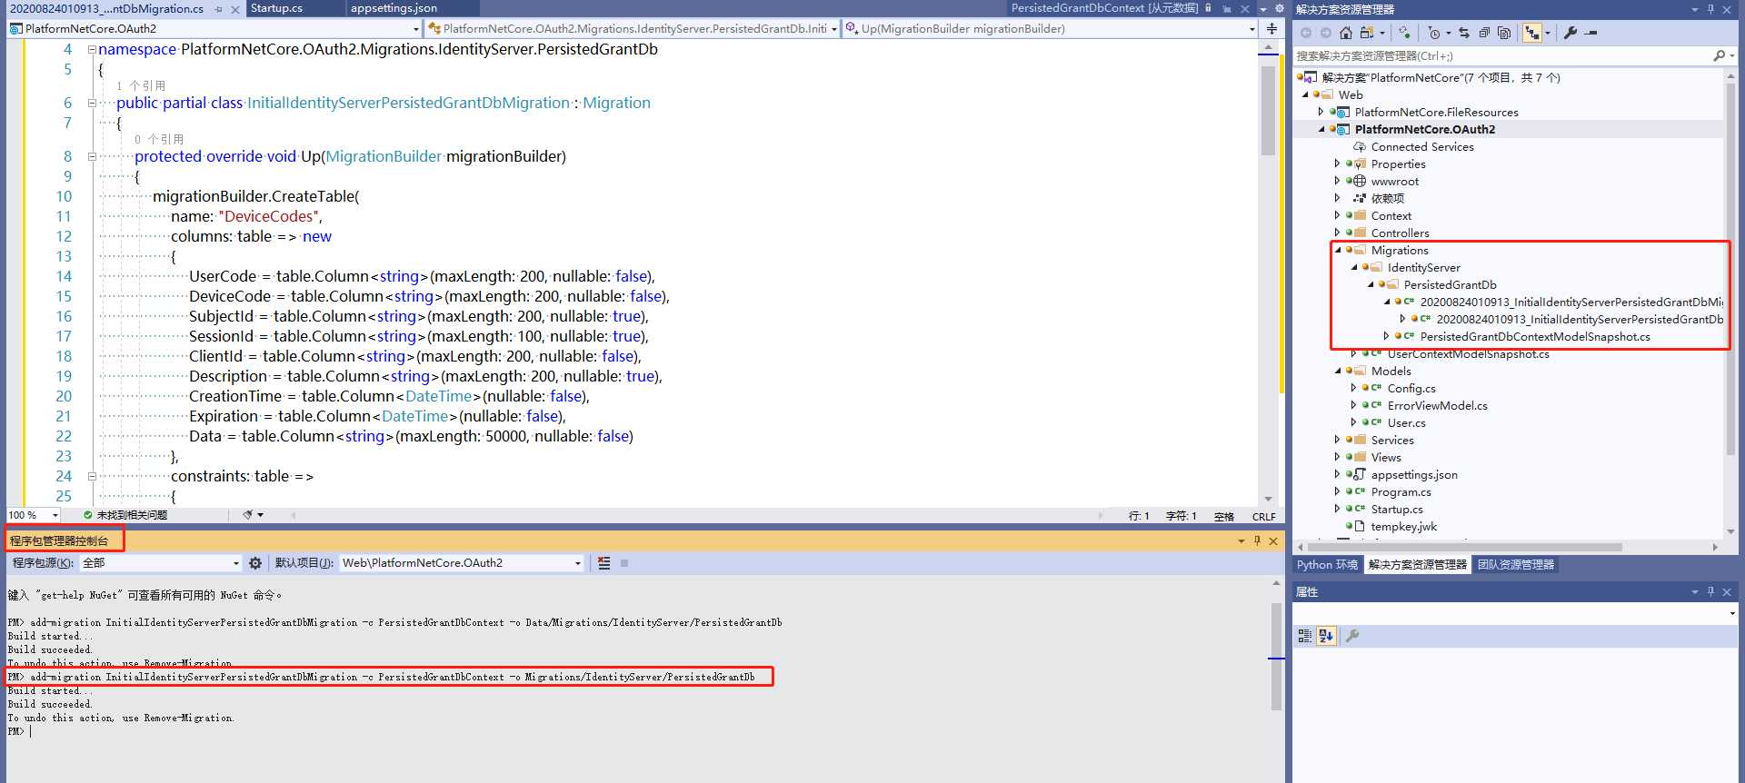Click Preview Selected Items dash icon
Screen dimensions: 1745x783
pos(1590,33)
